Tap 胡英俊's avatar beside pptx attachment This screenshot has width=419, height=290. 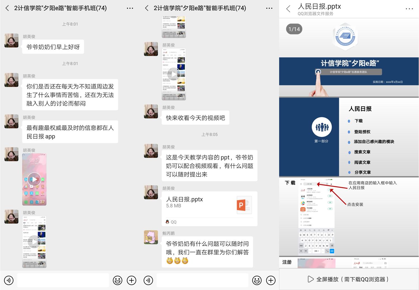[x=151, y=192]
